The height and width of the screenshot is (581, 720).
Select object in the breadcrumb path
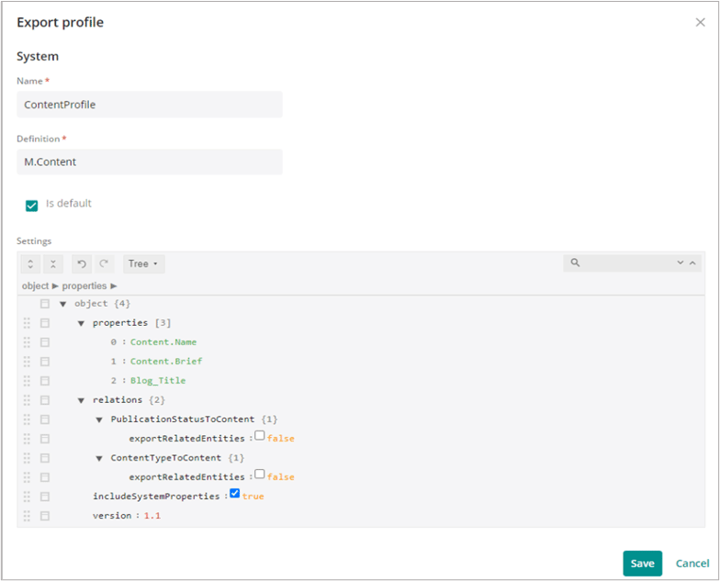pos(35,286)
